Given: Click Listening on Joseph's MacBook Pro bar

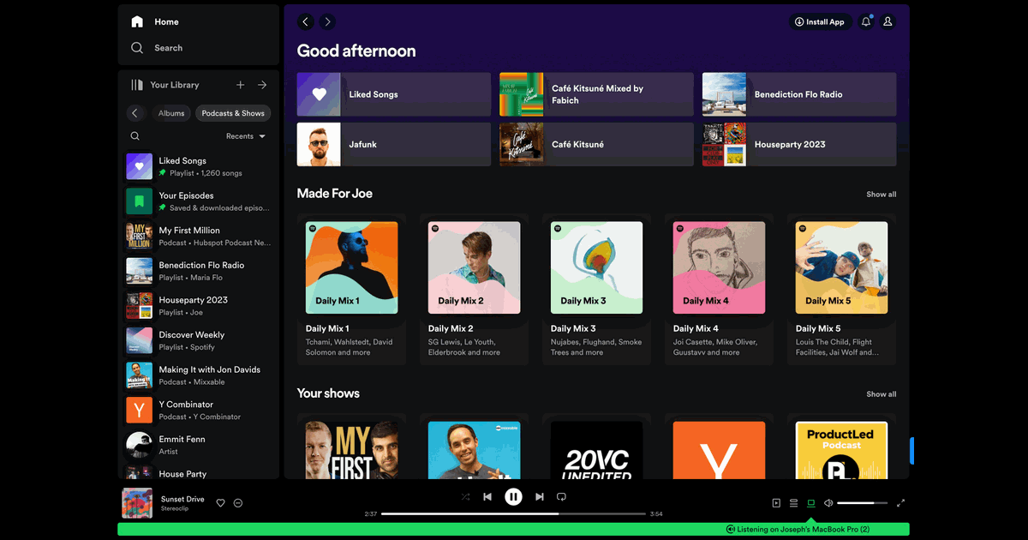Looking at the screenshot, I should pyautogui.click(x=513, y=529).
